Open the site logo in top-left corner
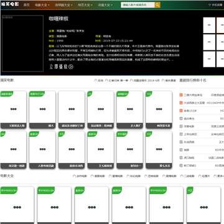The width and height of the screenshot is (224, 224). pyautogui.click(x=10, y=4)
